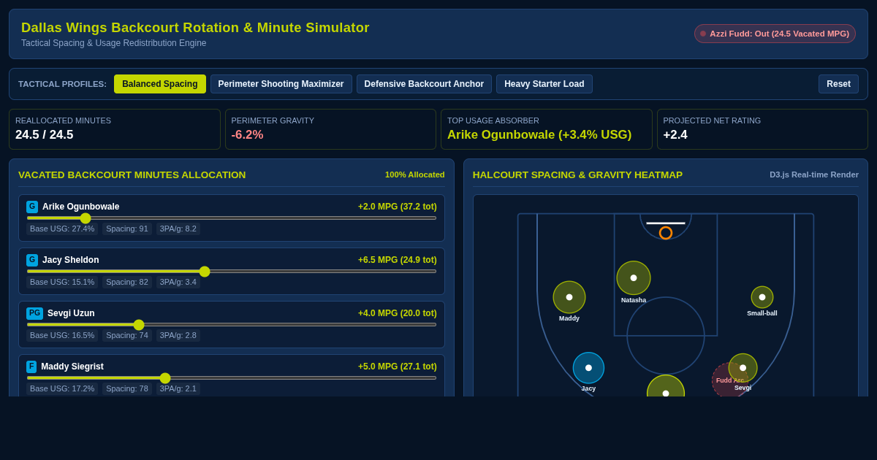
Task: Select Natasha's node on the court heatmap
Action: (x=634, y=278)
